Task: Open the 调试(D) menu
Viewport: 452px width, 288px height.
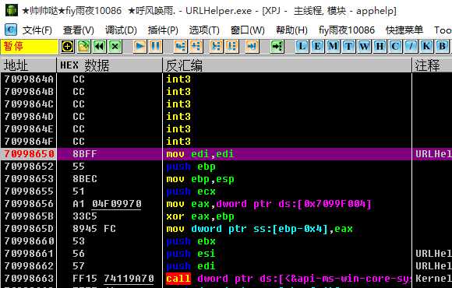Action: click(121, 30)
